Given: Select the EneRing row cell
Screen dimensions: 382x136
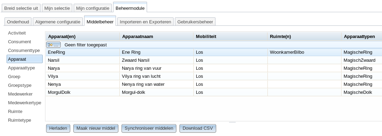Looking at the screenshot, I should pos(83,52).
